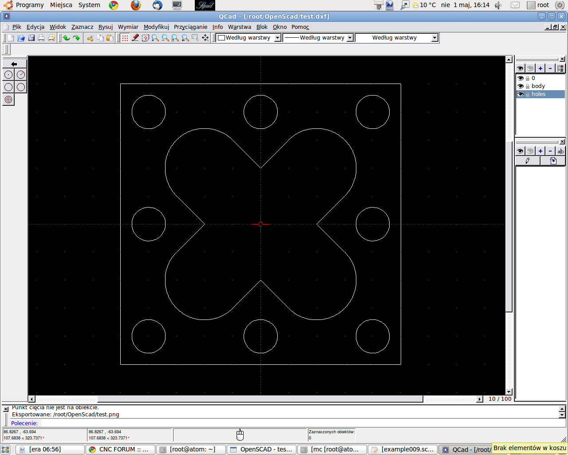Open the Warstwa menu
Viewport: 568px width, 455px height.
pos(240,27)
